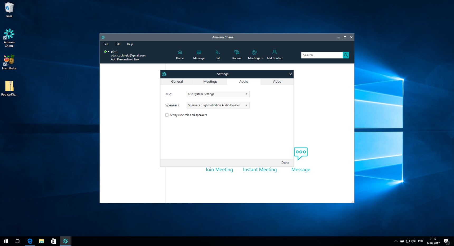
Task: Open the presence status dropdown arrow
Action: [x=108, y=52]
